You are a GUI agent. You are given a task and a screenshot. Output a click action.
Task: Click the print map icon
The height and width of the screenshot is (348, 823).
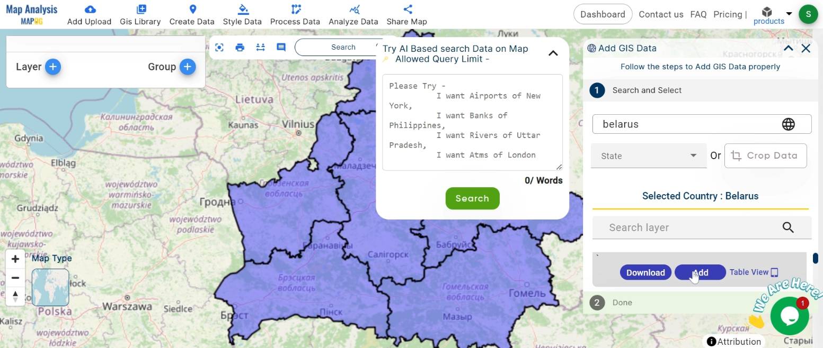(240, 47)
